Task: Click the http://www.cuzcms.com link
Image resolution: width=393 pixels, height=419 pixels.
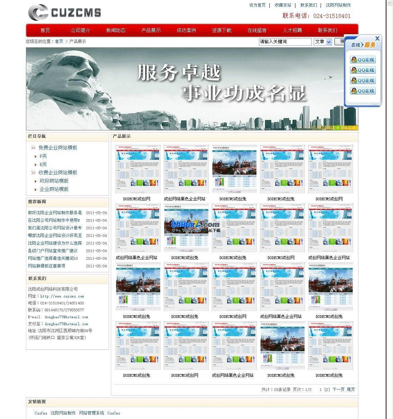Action: tap(62, 297)
